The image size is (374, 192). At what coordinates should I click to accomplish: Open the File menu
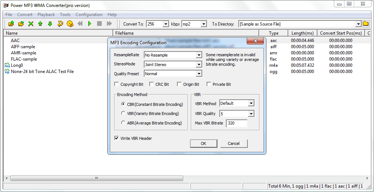(x=9, y=15)
